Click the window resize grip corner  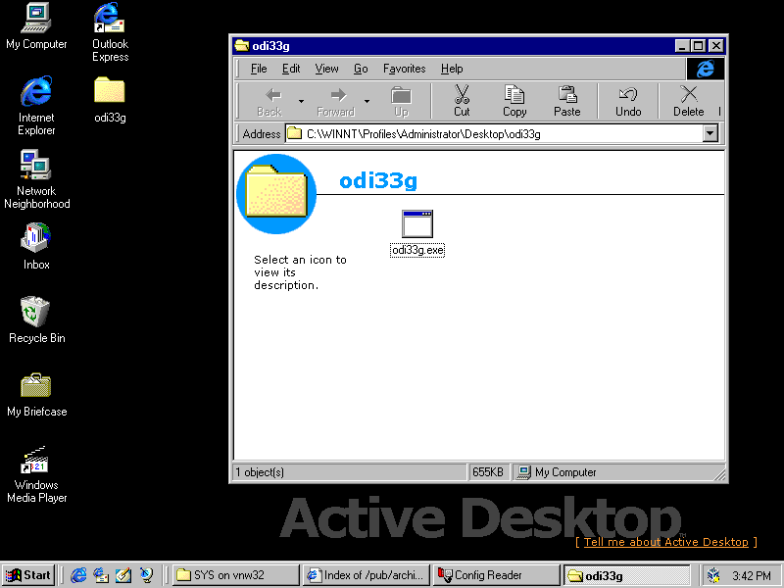719,474
